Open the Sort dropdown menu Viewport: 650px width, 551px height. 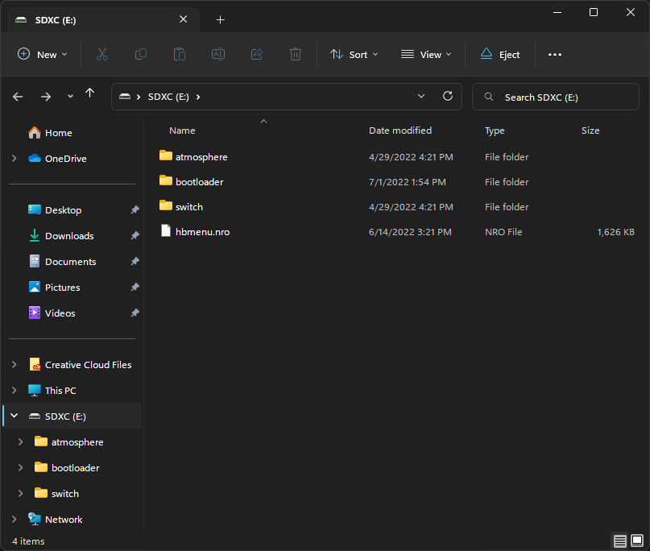354,54
